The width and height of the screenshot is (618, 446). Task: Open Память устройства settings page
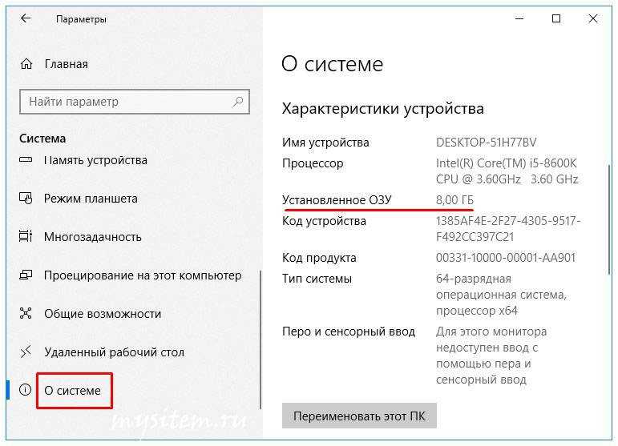[95, 160]
